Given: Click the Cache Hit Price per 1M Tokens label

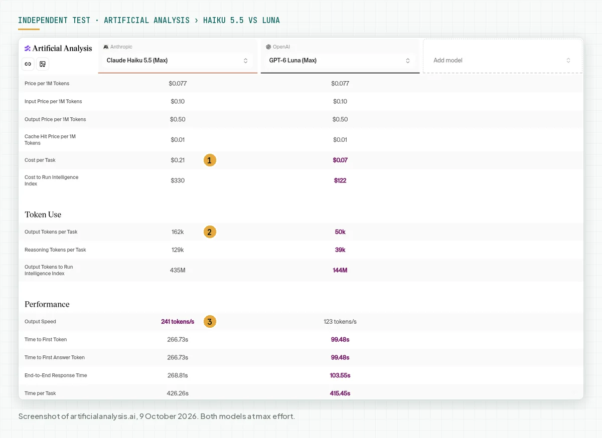Looking at the screenshot, I should coord(50,140).
